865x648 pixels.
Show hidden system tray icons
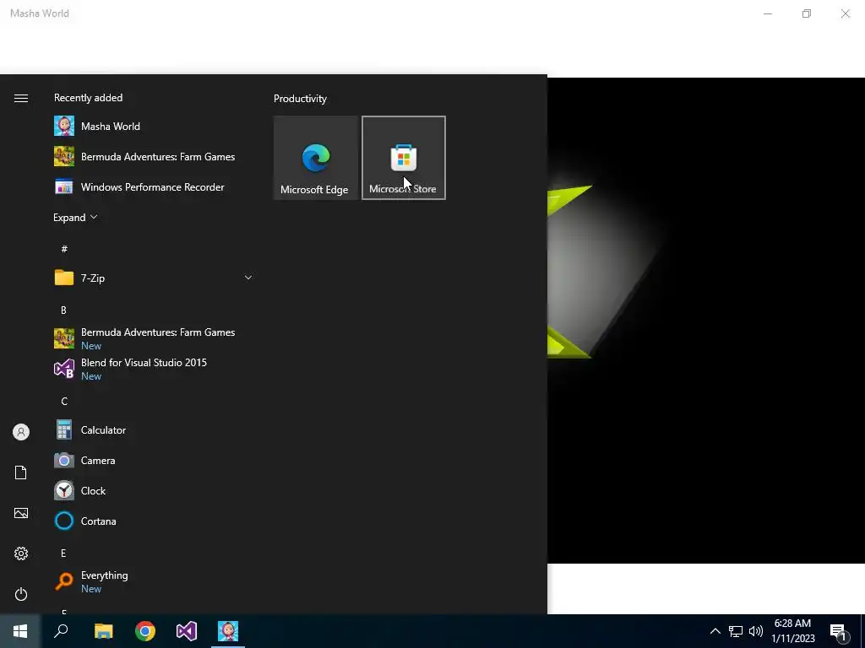click(x=715, y=631)
